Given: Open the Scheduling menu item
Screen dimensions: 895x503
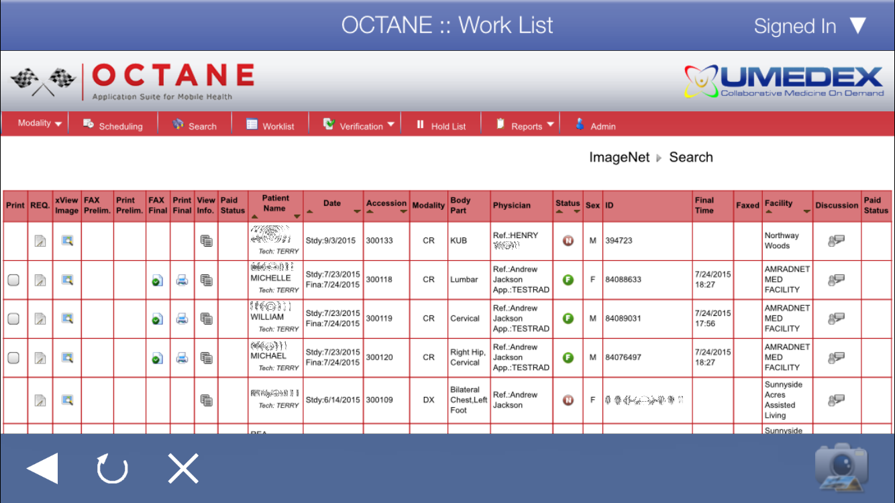Looking at the screenshot, I should coord(113,125).
